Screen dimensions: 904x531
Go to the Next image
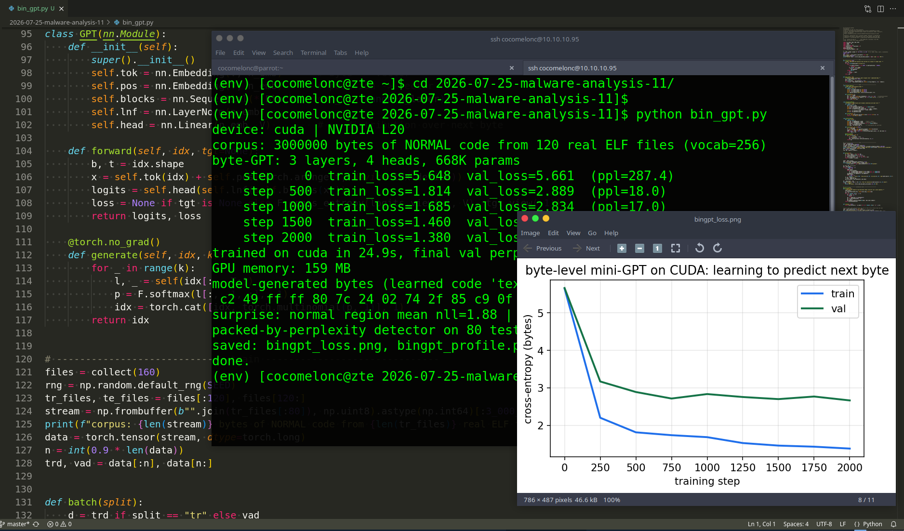coord(586,248)
